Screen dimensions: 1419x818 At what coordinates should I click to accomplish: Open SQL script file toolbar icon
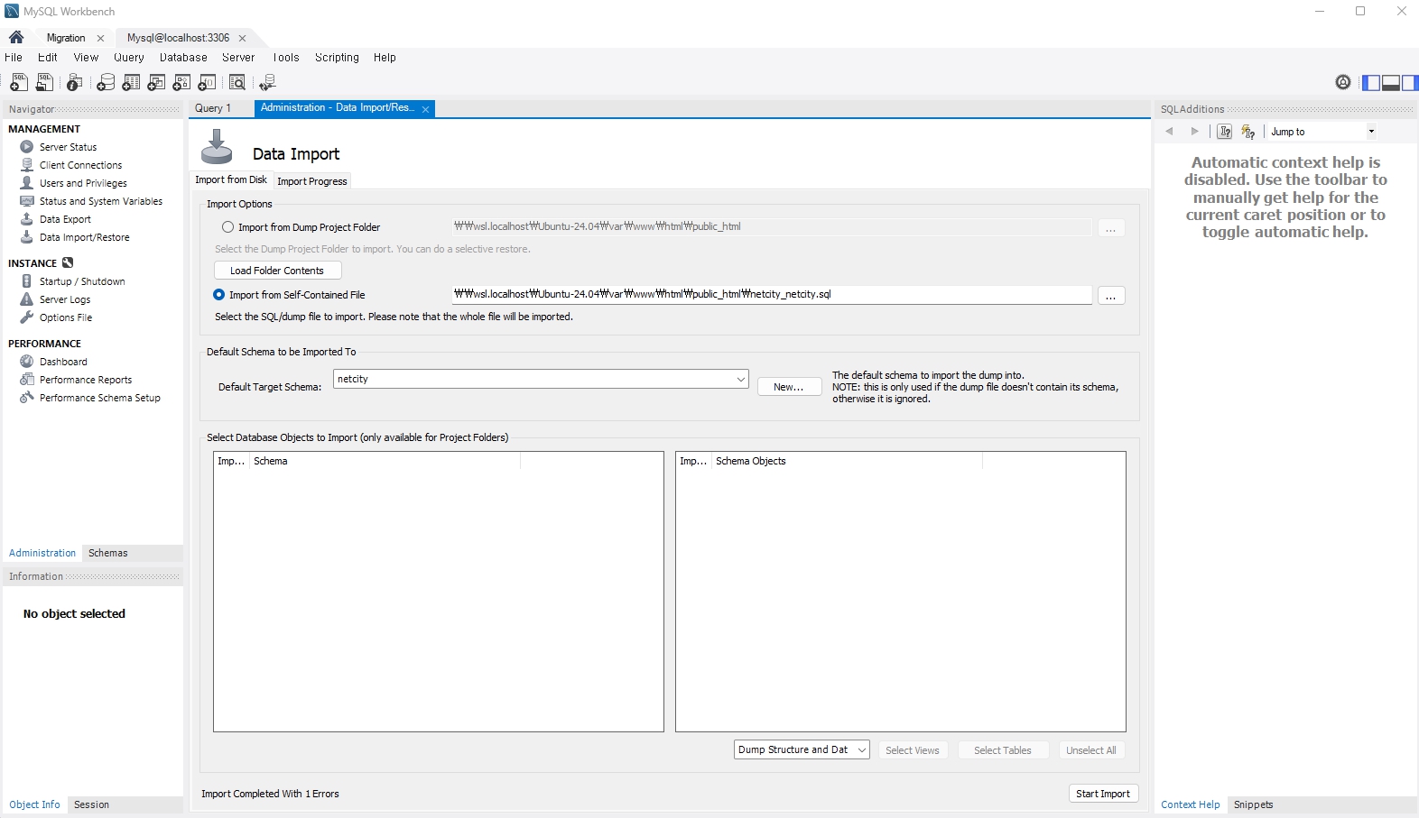44,83
